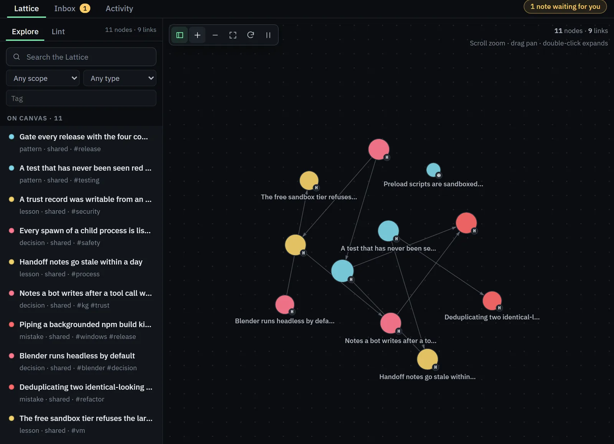This screenshot has height=444, width=614.
Task: Open the Inbox tab
Action: tap(72, 8)
